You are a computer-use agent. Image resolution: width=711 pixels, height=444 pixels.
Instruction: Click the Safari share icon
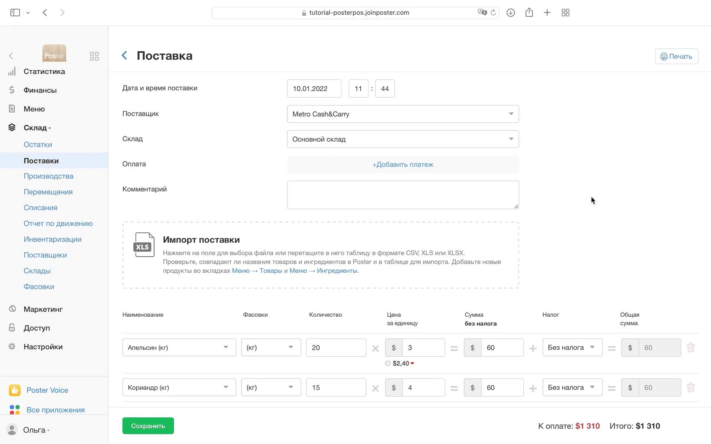pos(529,13)
